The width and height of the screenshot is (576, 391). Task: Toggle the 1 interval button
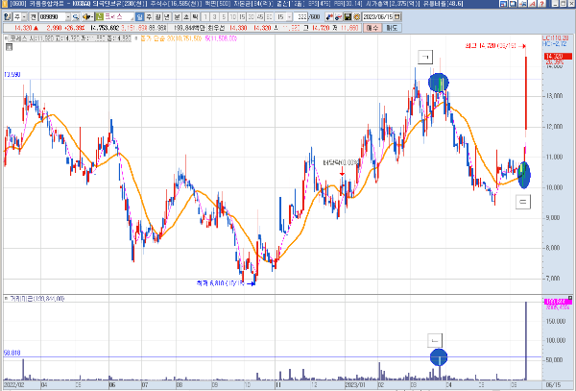click(205, 17)
